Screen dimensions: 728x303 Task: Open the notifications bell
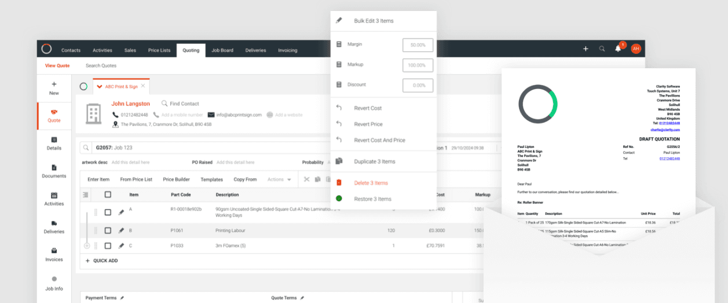(618, 49)
